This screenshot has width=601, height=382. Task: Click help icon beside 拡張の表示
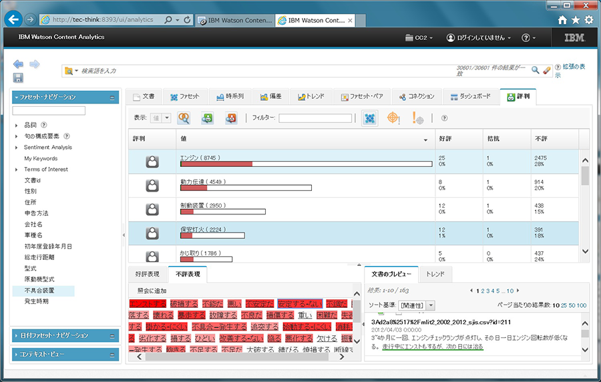[558, 67]
